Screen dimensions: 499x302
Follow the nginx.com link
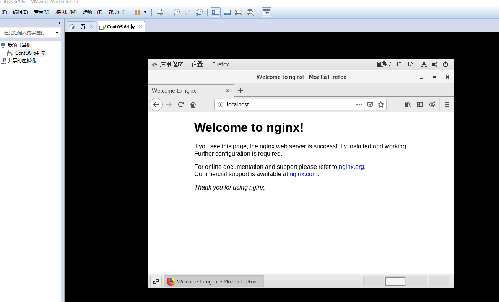click(304, 174)
